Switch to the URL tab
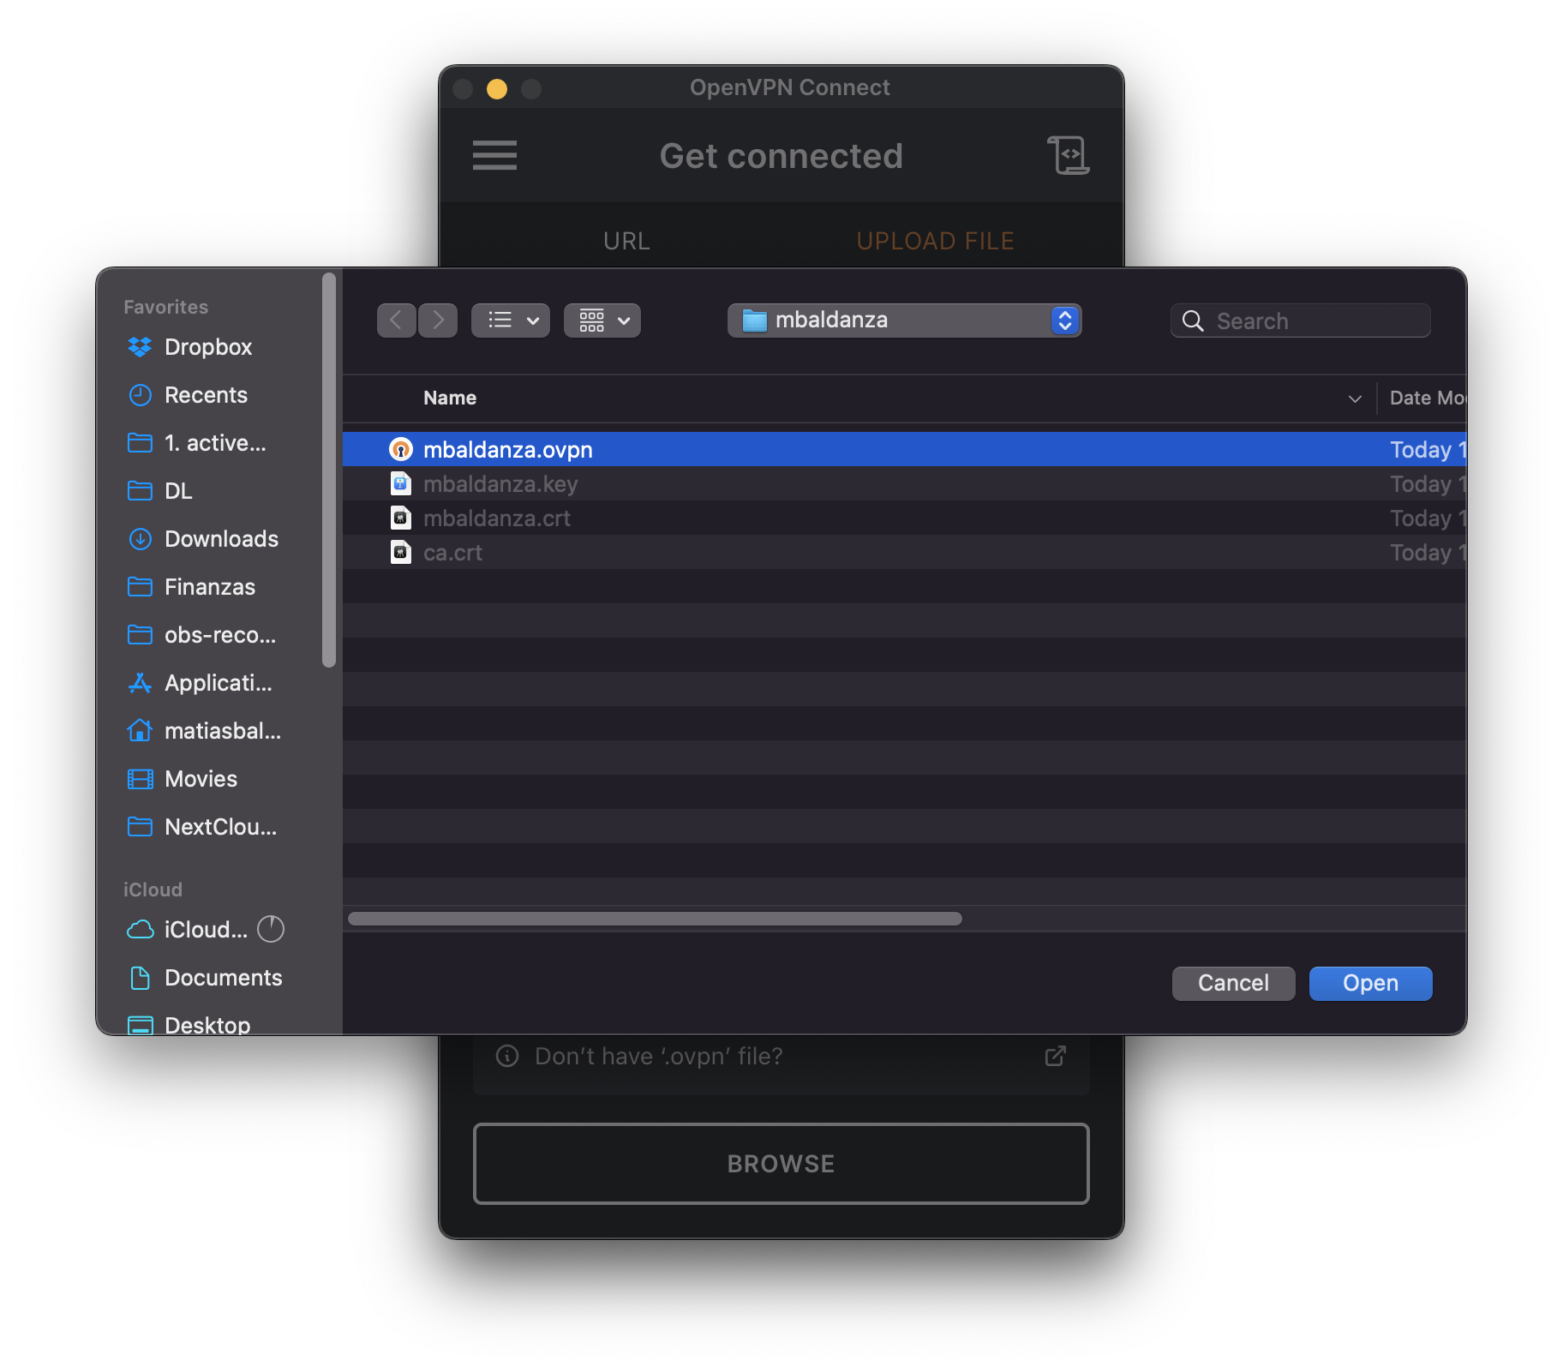Viewport: 1563px width, 1366px height. (626, 241)
